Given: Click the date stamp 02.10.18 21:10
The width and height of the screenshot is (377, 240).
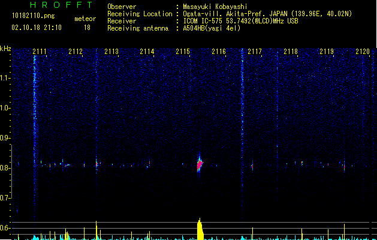Looking at the screenshot, I should 37,28.
